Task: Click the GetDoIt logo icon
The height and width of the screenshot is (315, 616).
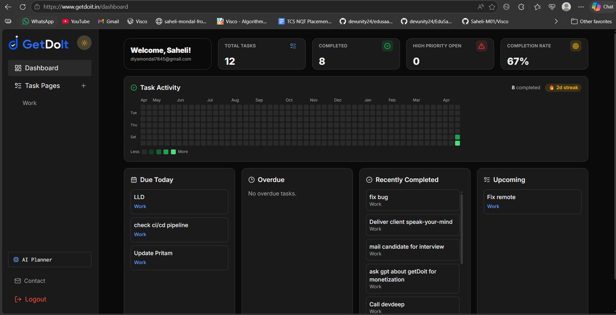Action: (x=13, y=43)
